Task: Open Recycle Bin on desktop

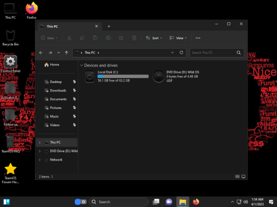Action: pos(11,38)
